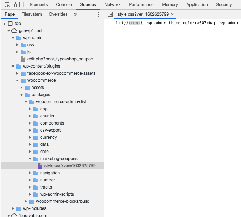The image size is (241, 217).
Task: Expand the components folder arrow
Action: [30, 123]
